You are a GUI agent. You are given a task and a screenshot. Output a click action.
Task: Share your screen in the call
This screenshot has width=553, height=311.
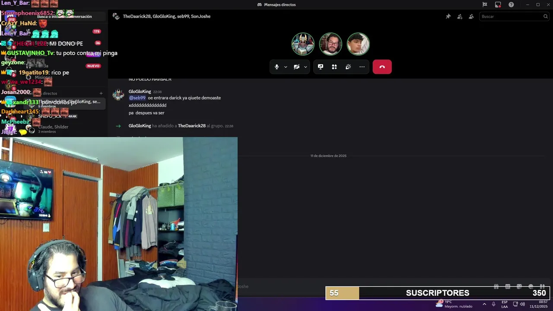[321, 67]
